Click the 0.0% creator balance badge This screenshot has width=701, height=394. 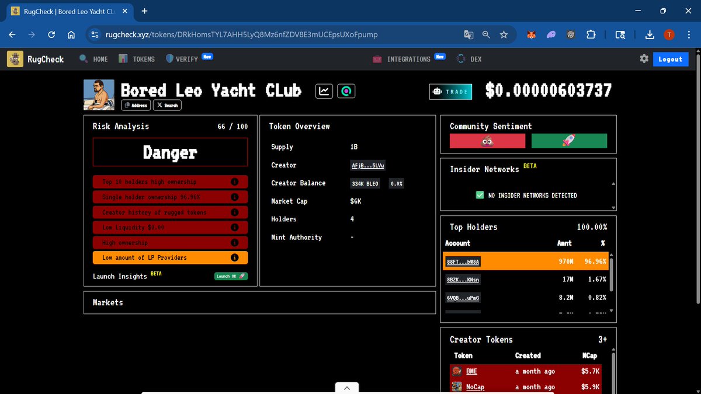397,183
